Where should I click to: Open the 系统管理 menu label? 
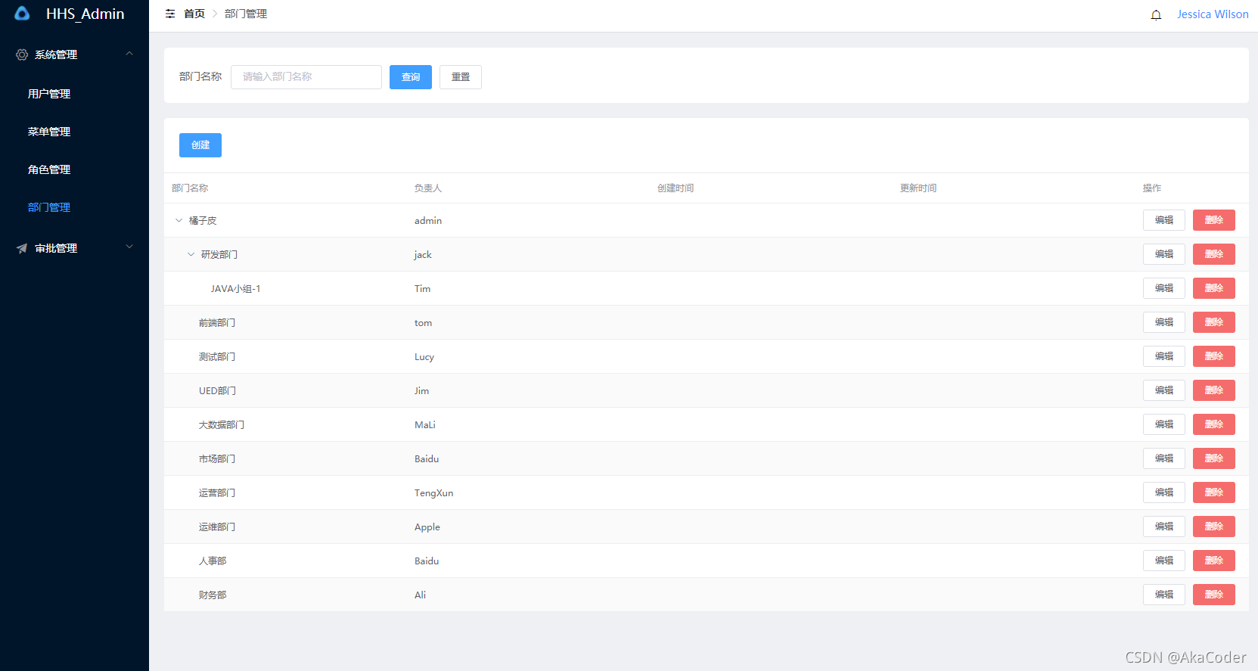coord(56,54)
